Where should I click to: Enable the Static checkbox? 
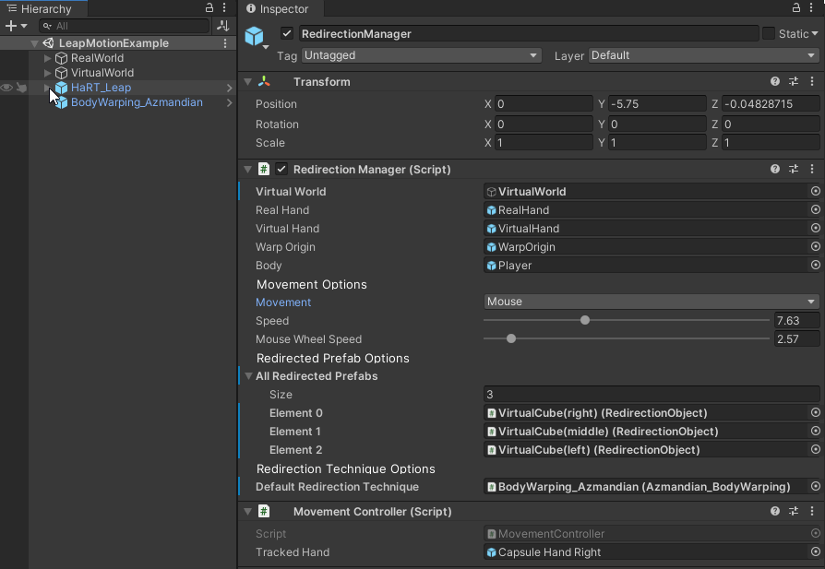(769, 34)
